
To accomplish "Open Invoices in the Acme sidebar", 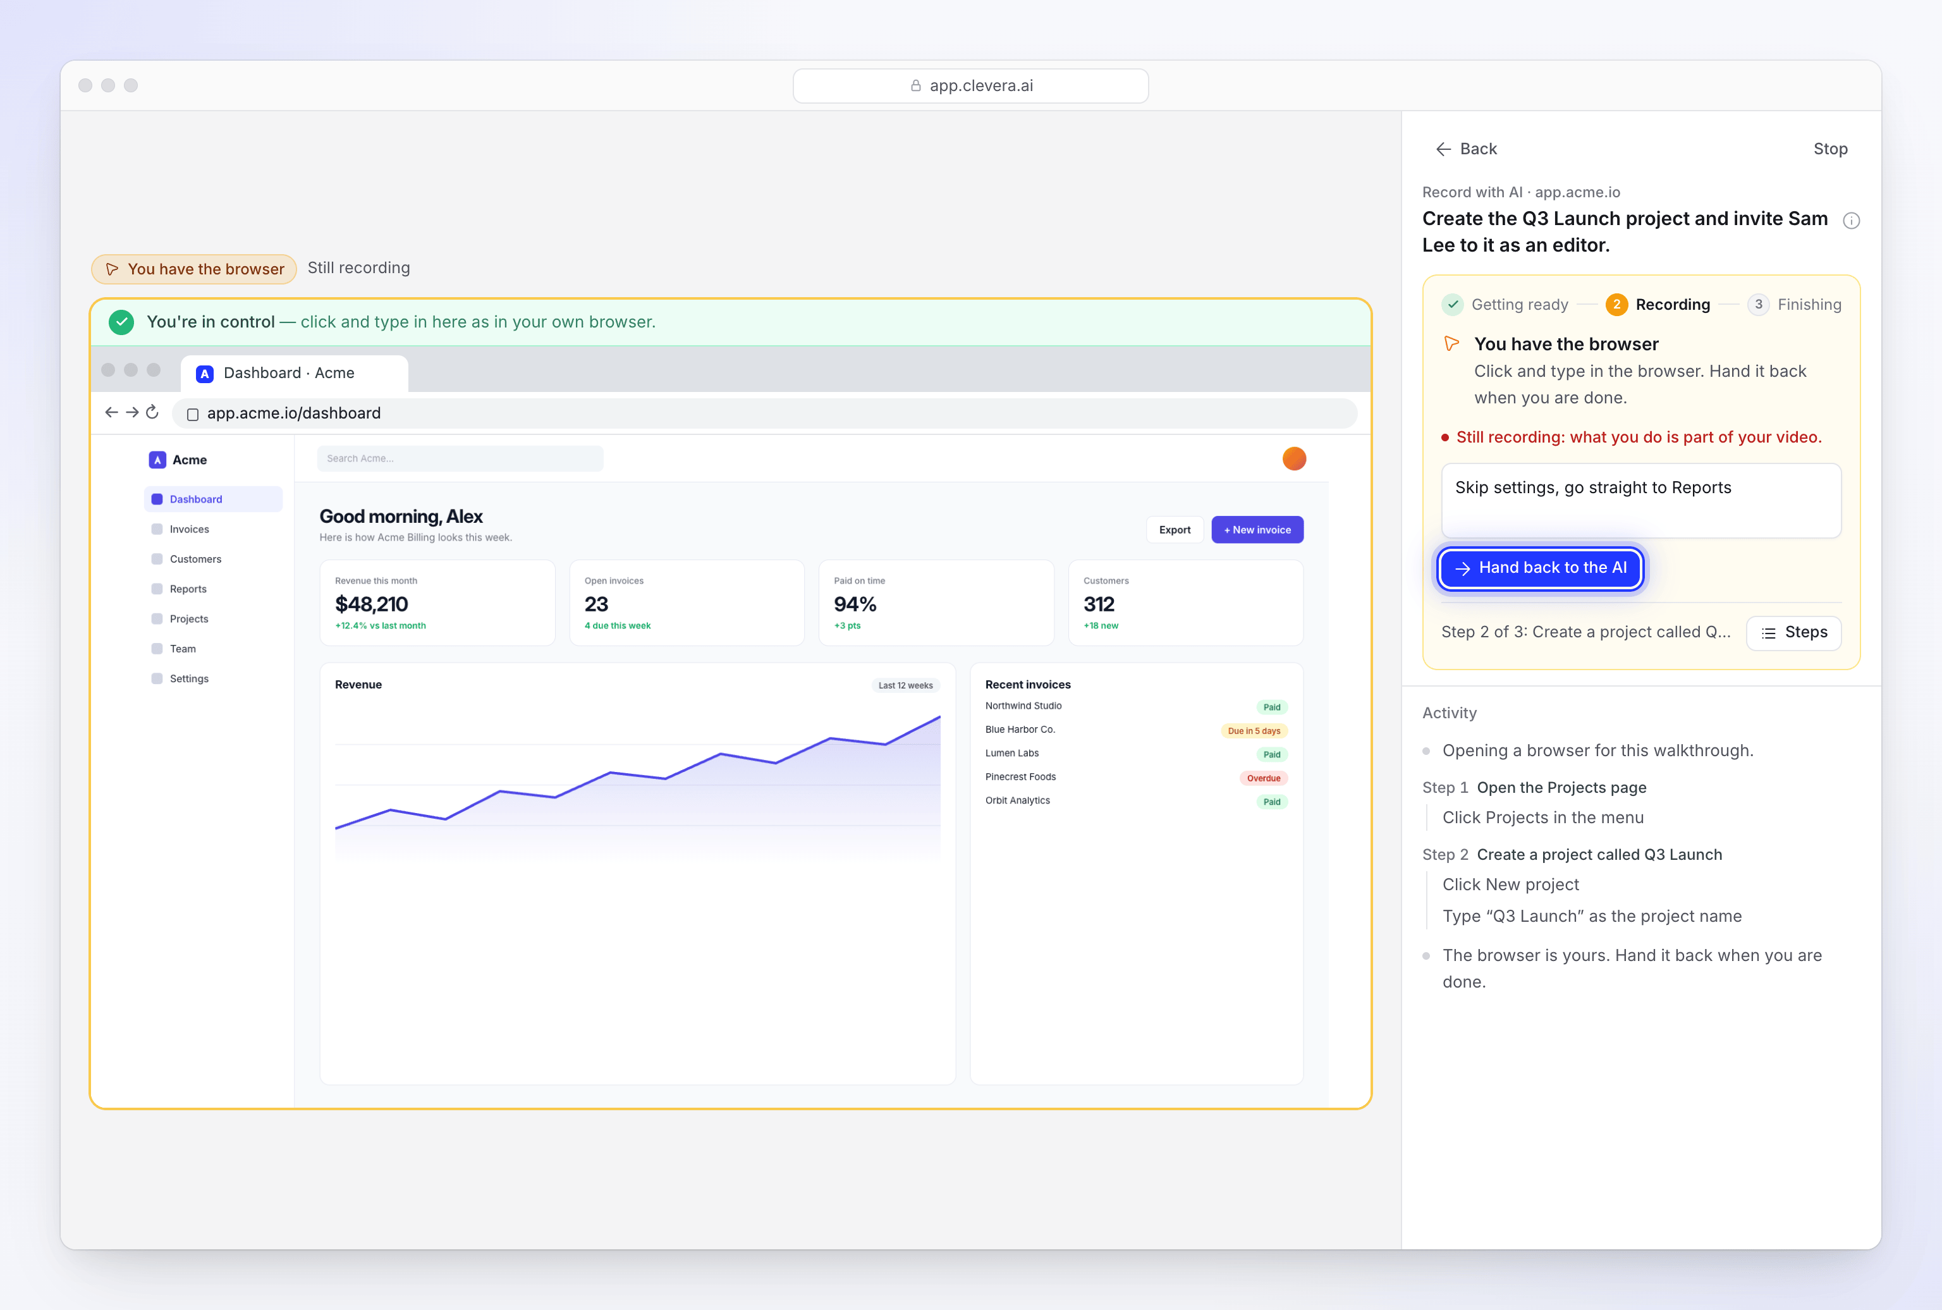I will (213, 529).
